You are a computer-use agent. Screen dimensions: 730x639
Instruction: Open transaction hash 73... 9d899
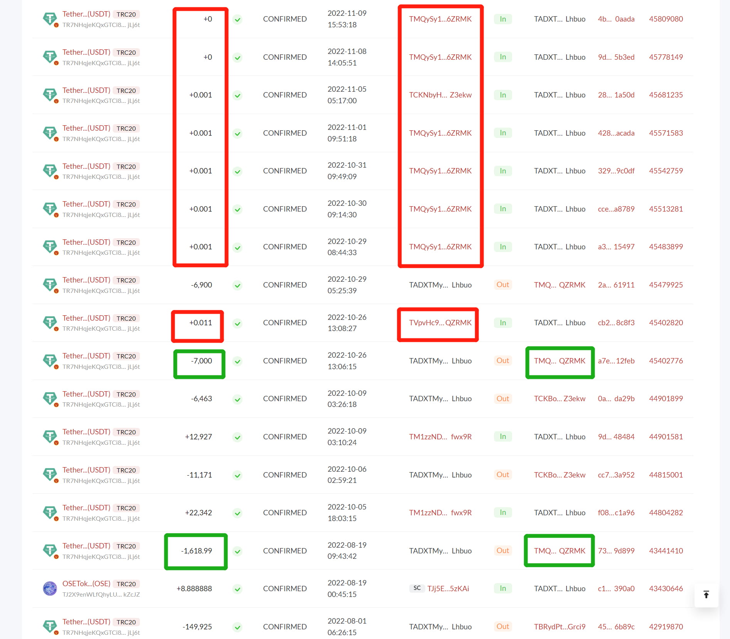616,551
